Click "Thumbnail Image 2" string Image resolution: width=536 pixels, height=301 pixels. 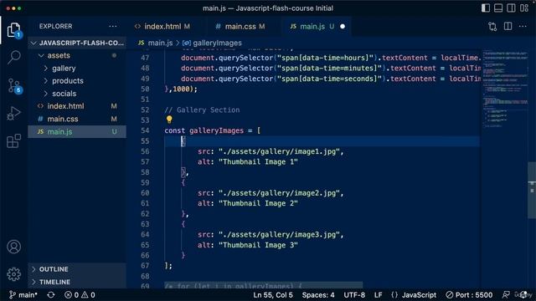point(258,203)
